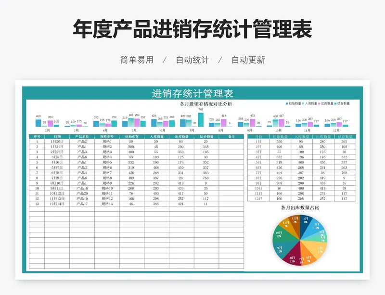Click the product cell 产品20
The height and width of the screenshot is (295, 385).
click(82, 193)
